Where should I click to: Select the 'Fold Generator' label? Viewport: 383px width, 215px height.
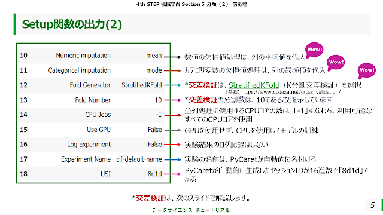coord(90,85)
